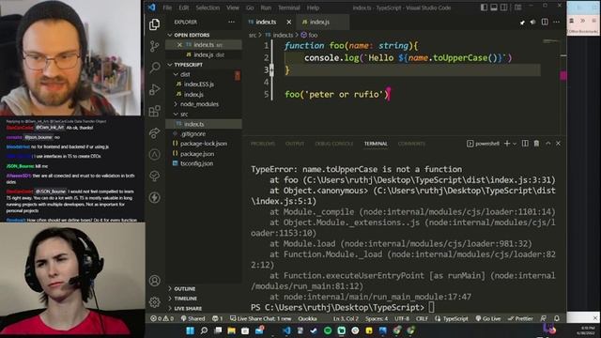Switch to the Debug Console tab
The width and height of the screenshot is (601, 338).
(x=334, y=144)
